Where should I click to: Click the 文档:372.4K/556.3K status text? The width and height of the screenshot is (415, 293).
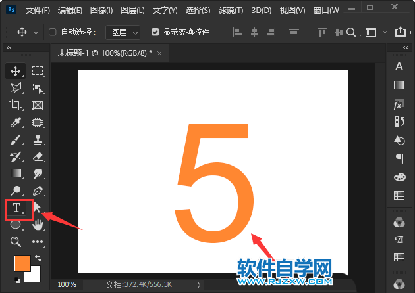[x=139, y=284]
